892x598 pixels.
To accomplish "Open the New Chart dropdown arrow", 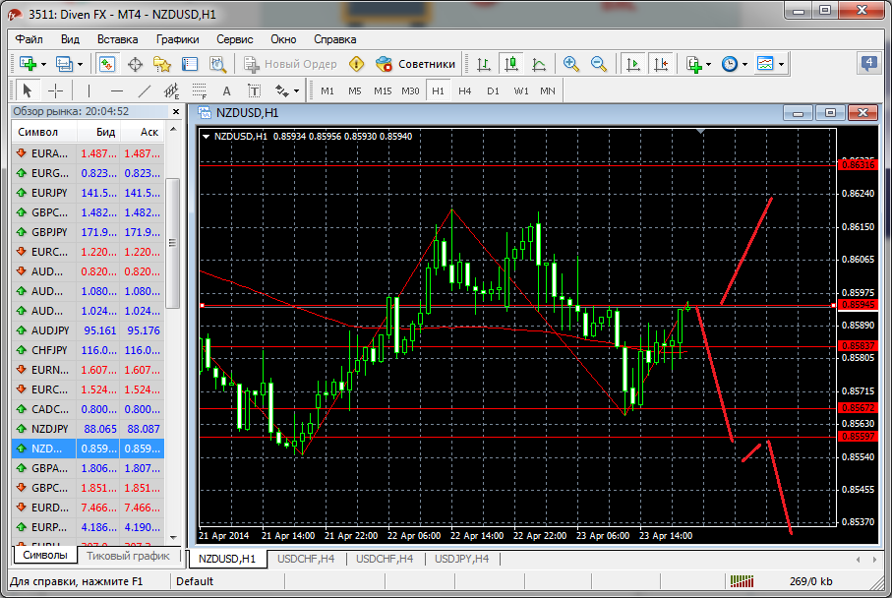I will click(44, 64).
